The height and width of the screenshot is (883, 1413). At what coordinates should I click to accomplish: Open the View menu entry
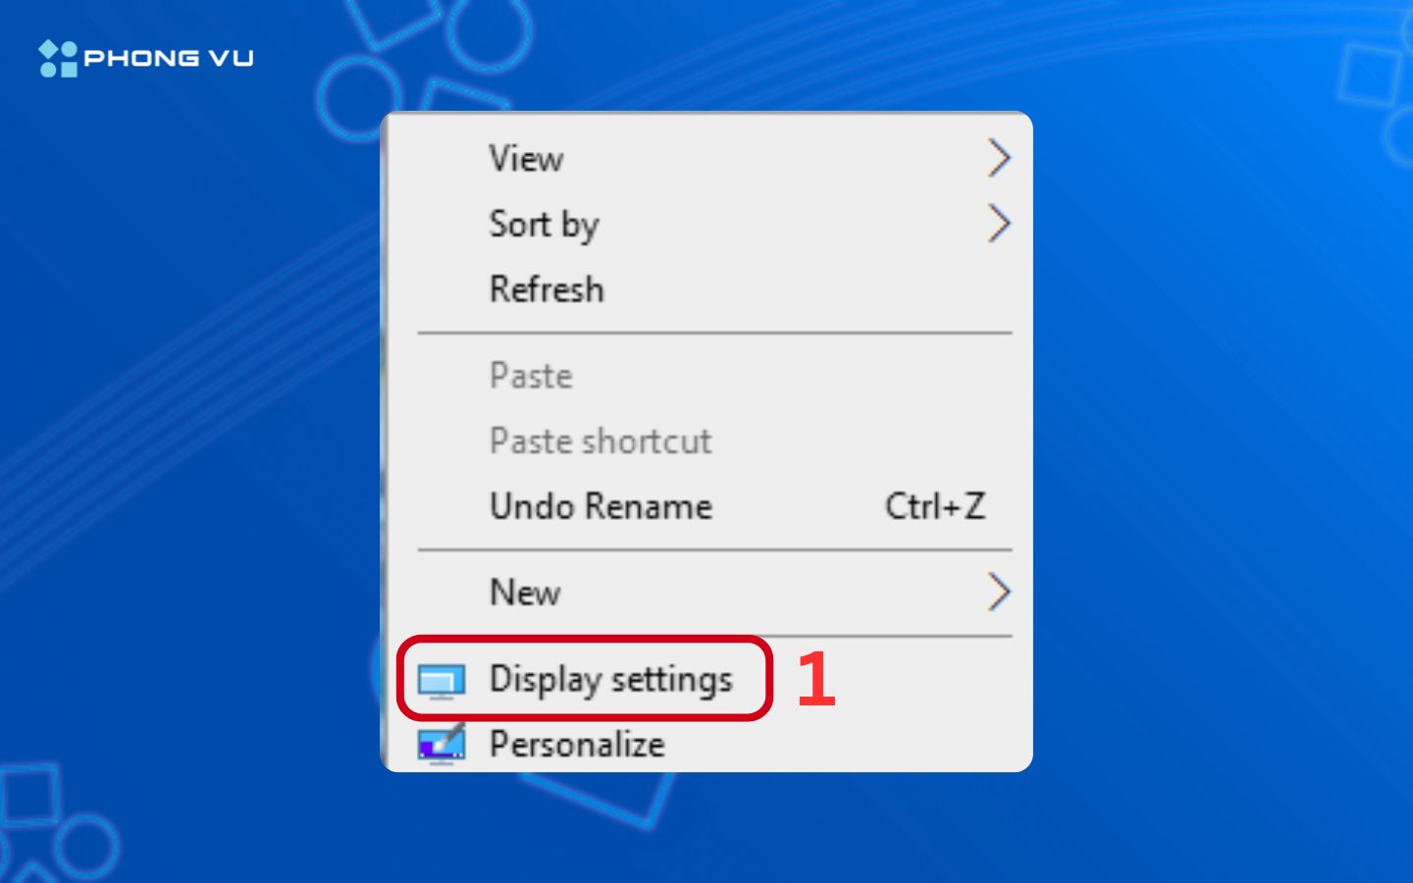coord(526,159)
